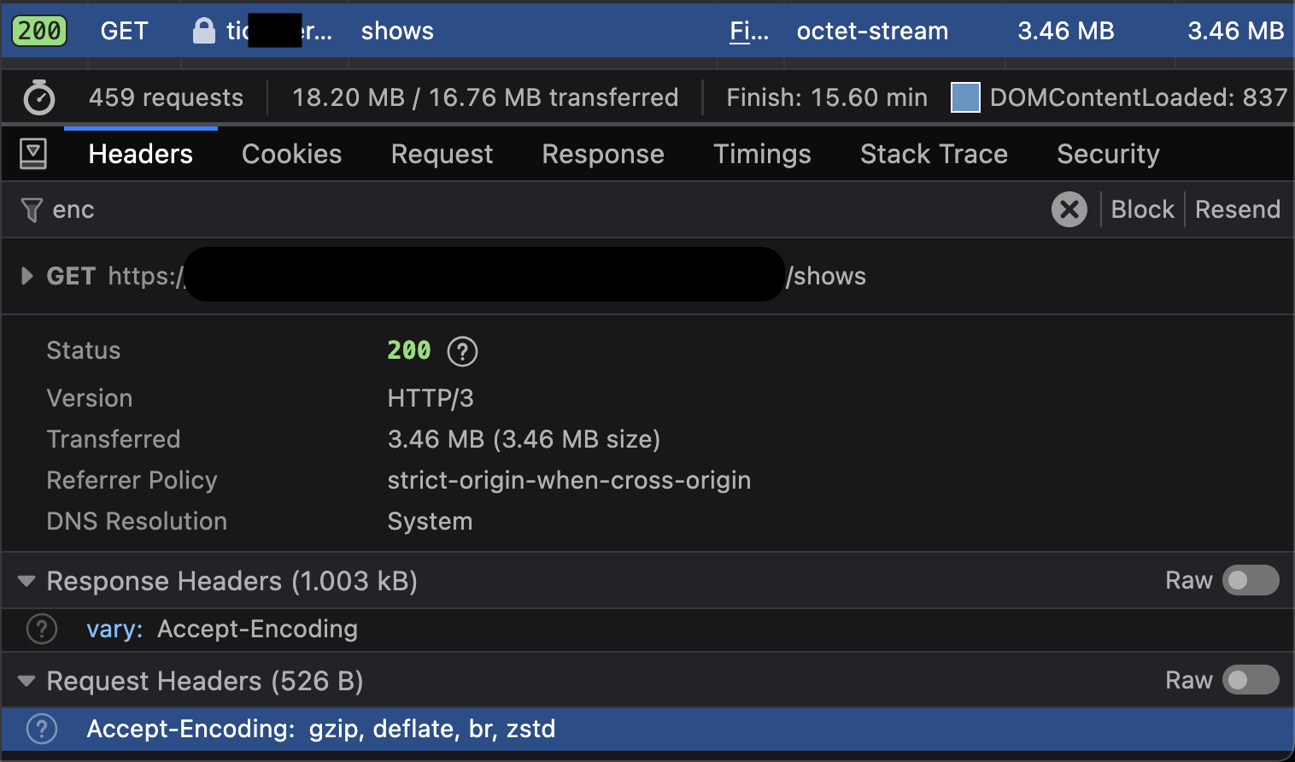
Task: Click the stopwatch performance analysis icon
Action: pos(39,97)
